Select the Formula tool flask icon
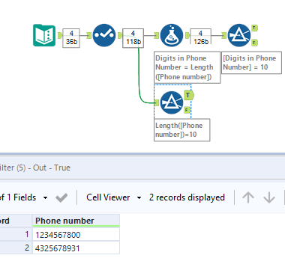This screenshot has width=285, height=273. tap(172, 35)
